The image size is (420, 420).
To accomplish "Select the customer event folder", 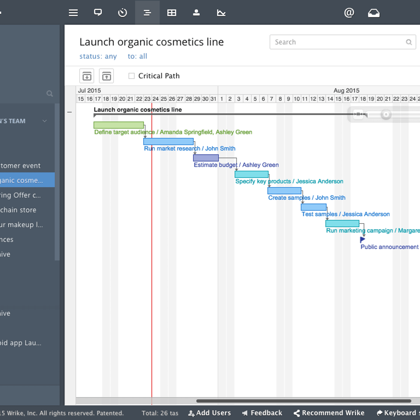I will click(27, 166).
